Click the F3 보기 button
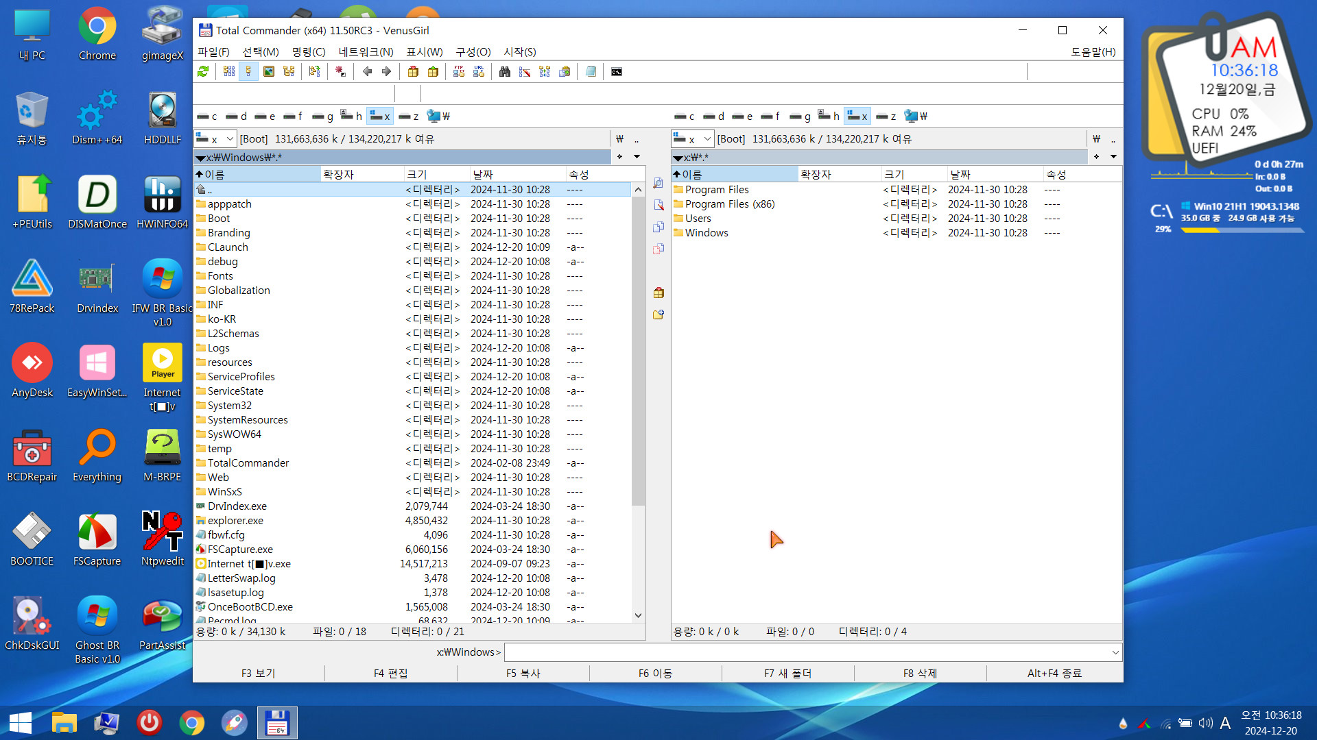The image size is (1317, 740). [x=259, y=674]
